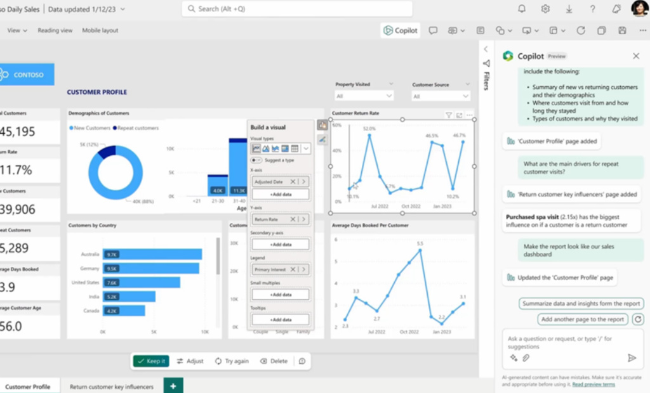Click the comments speech bubble icon
The height and width of the screenshot is (393, 650).
pyautogui.click(x=433, y=30)
